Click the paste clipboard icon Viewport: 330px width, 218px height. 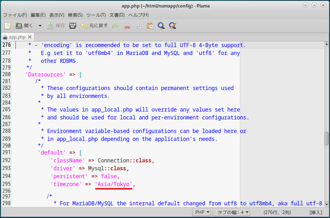tap(150, 26)
